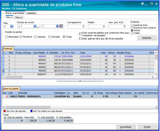Click the Embalagem column header
Viewport: 160px width, 131px height.
60,93
